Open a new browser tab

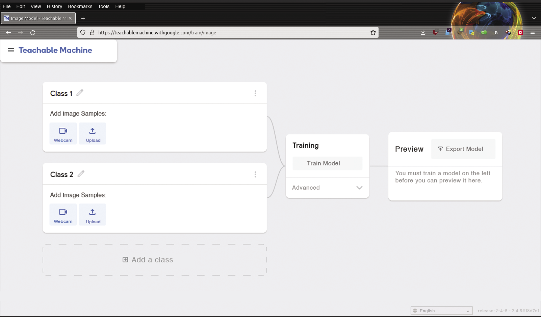83,19
